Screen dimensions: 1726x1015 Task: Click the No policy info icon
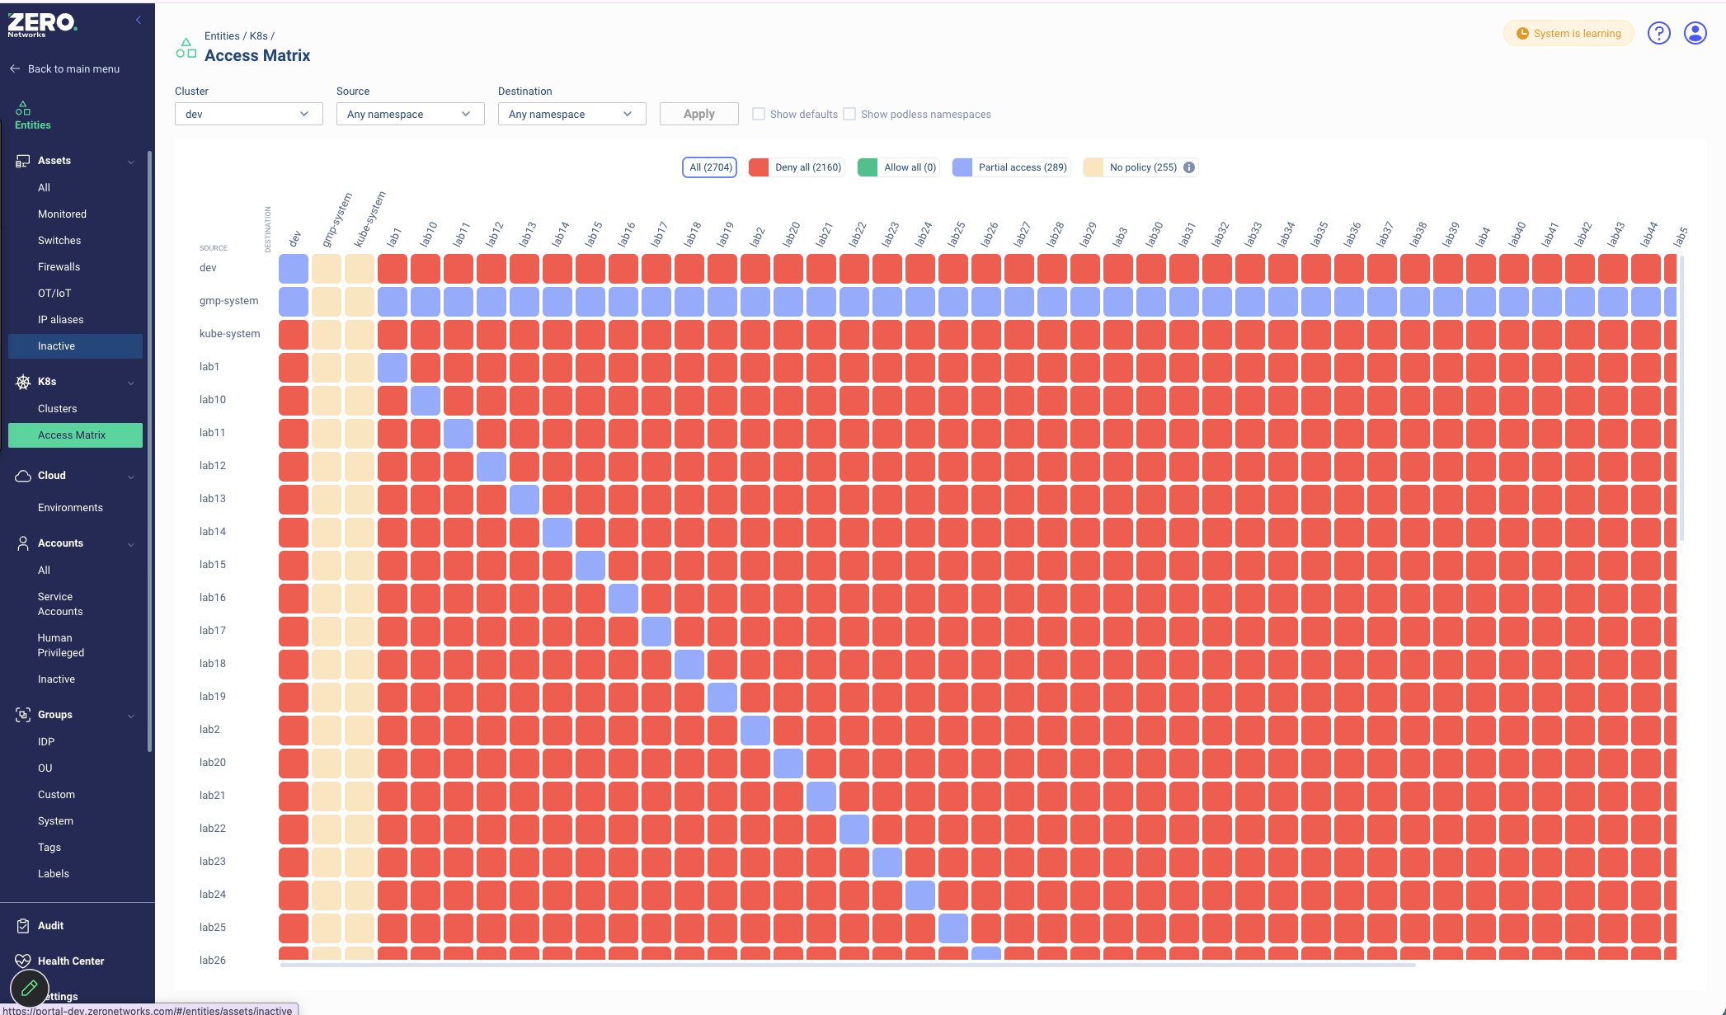[x=1189, y=167]
